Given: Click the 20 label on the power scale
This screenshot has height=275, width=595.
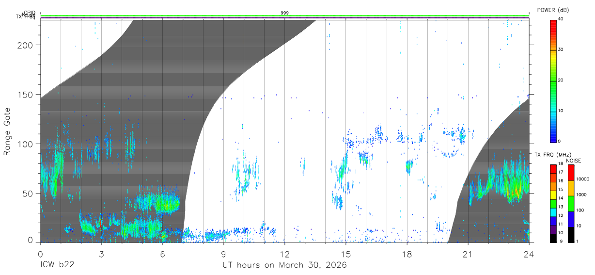Looking at the screenshot, I should [x=560, y=81].
